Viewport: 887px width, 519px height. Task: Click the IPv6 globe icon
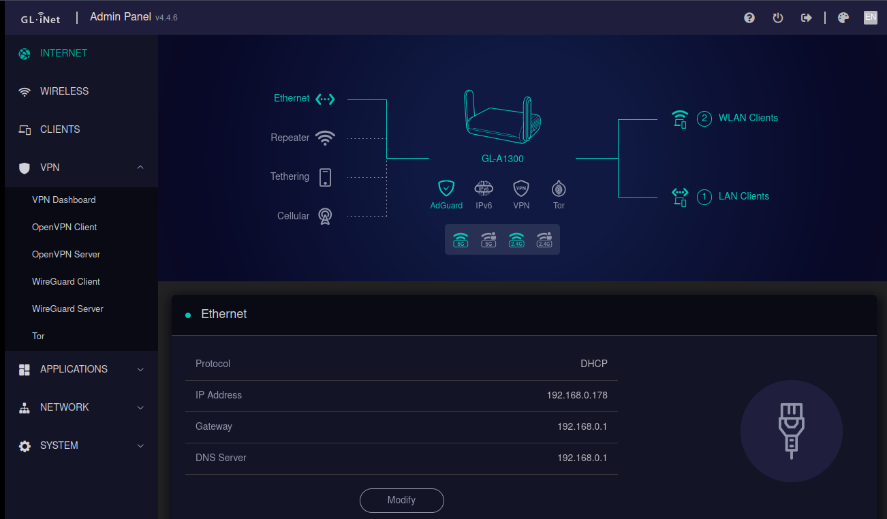click(x=484, y=188)
